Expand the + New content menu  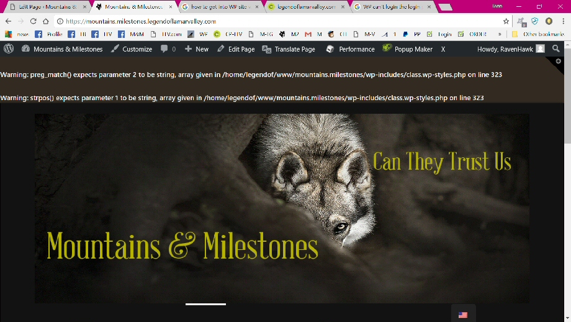197,48
